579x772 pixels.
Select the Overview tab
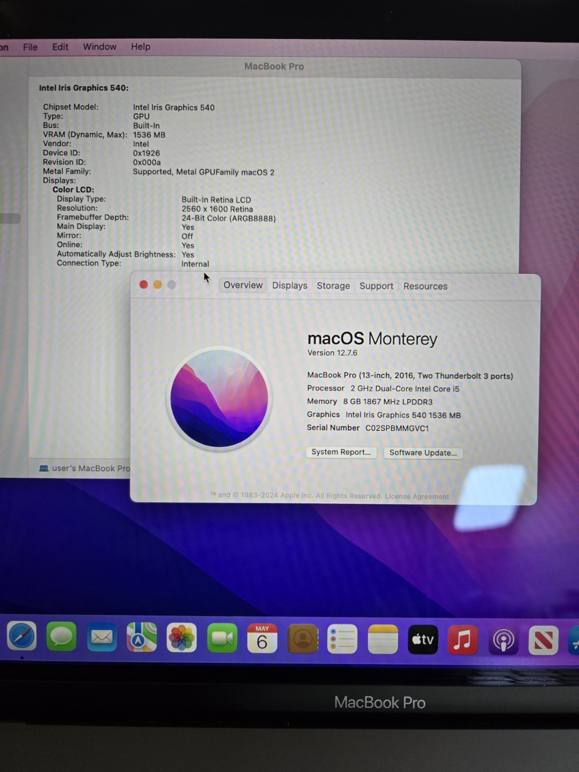click(243, 285)
